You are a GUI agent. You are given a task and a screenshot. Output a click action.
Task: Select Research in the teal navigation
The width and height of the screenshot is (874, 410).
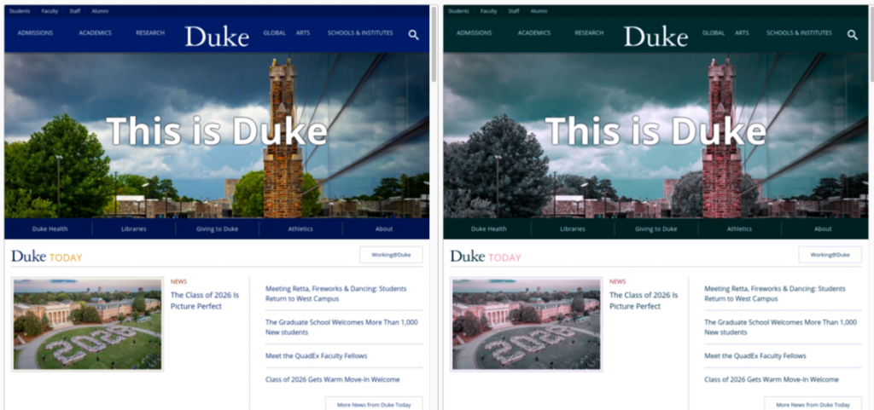589,33
